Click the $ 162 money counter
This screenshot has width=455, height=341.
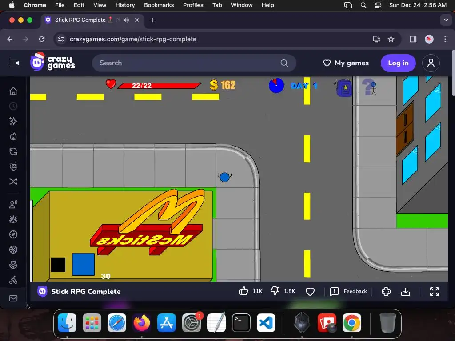[223, 85]
